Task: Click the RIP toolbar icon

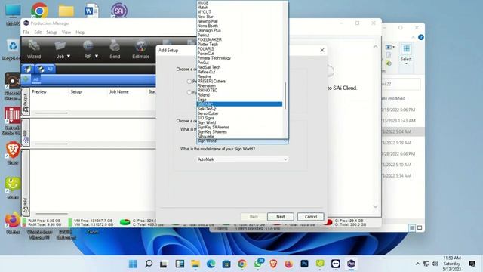Action: pyautogui.click(x=88, y=46)
